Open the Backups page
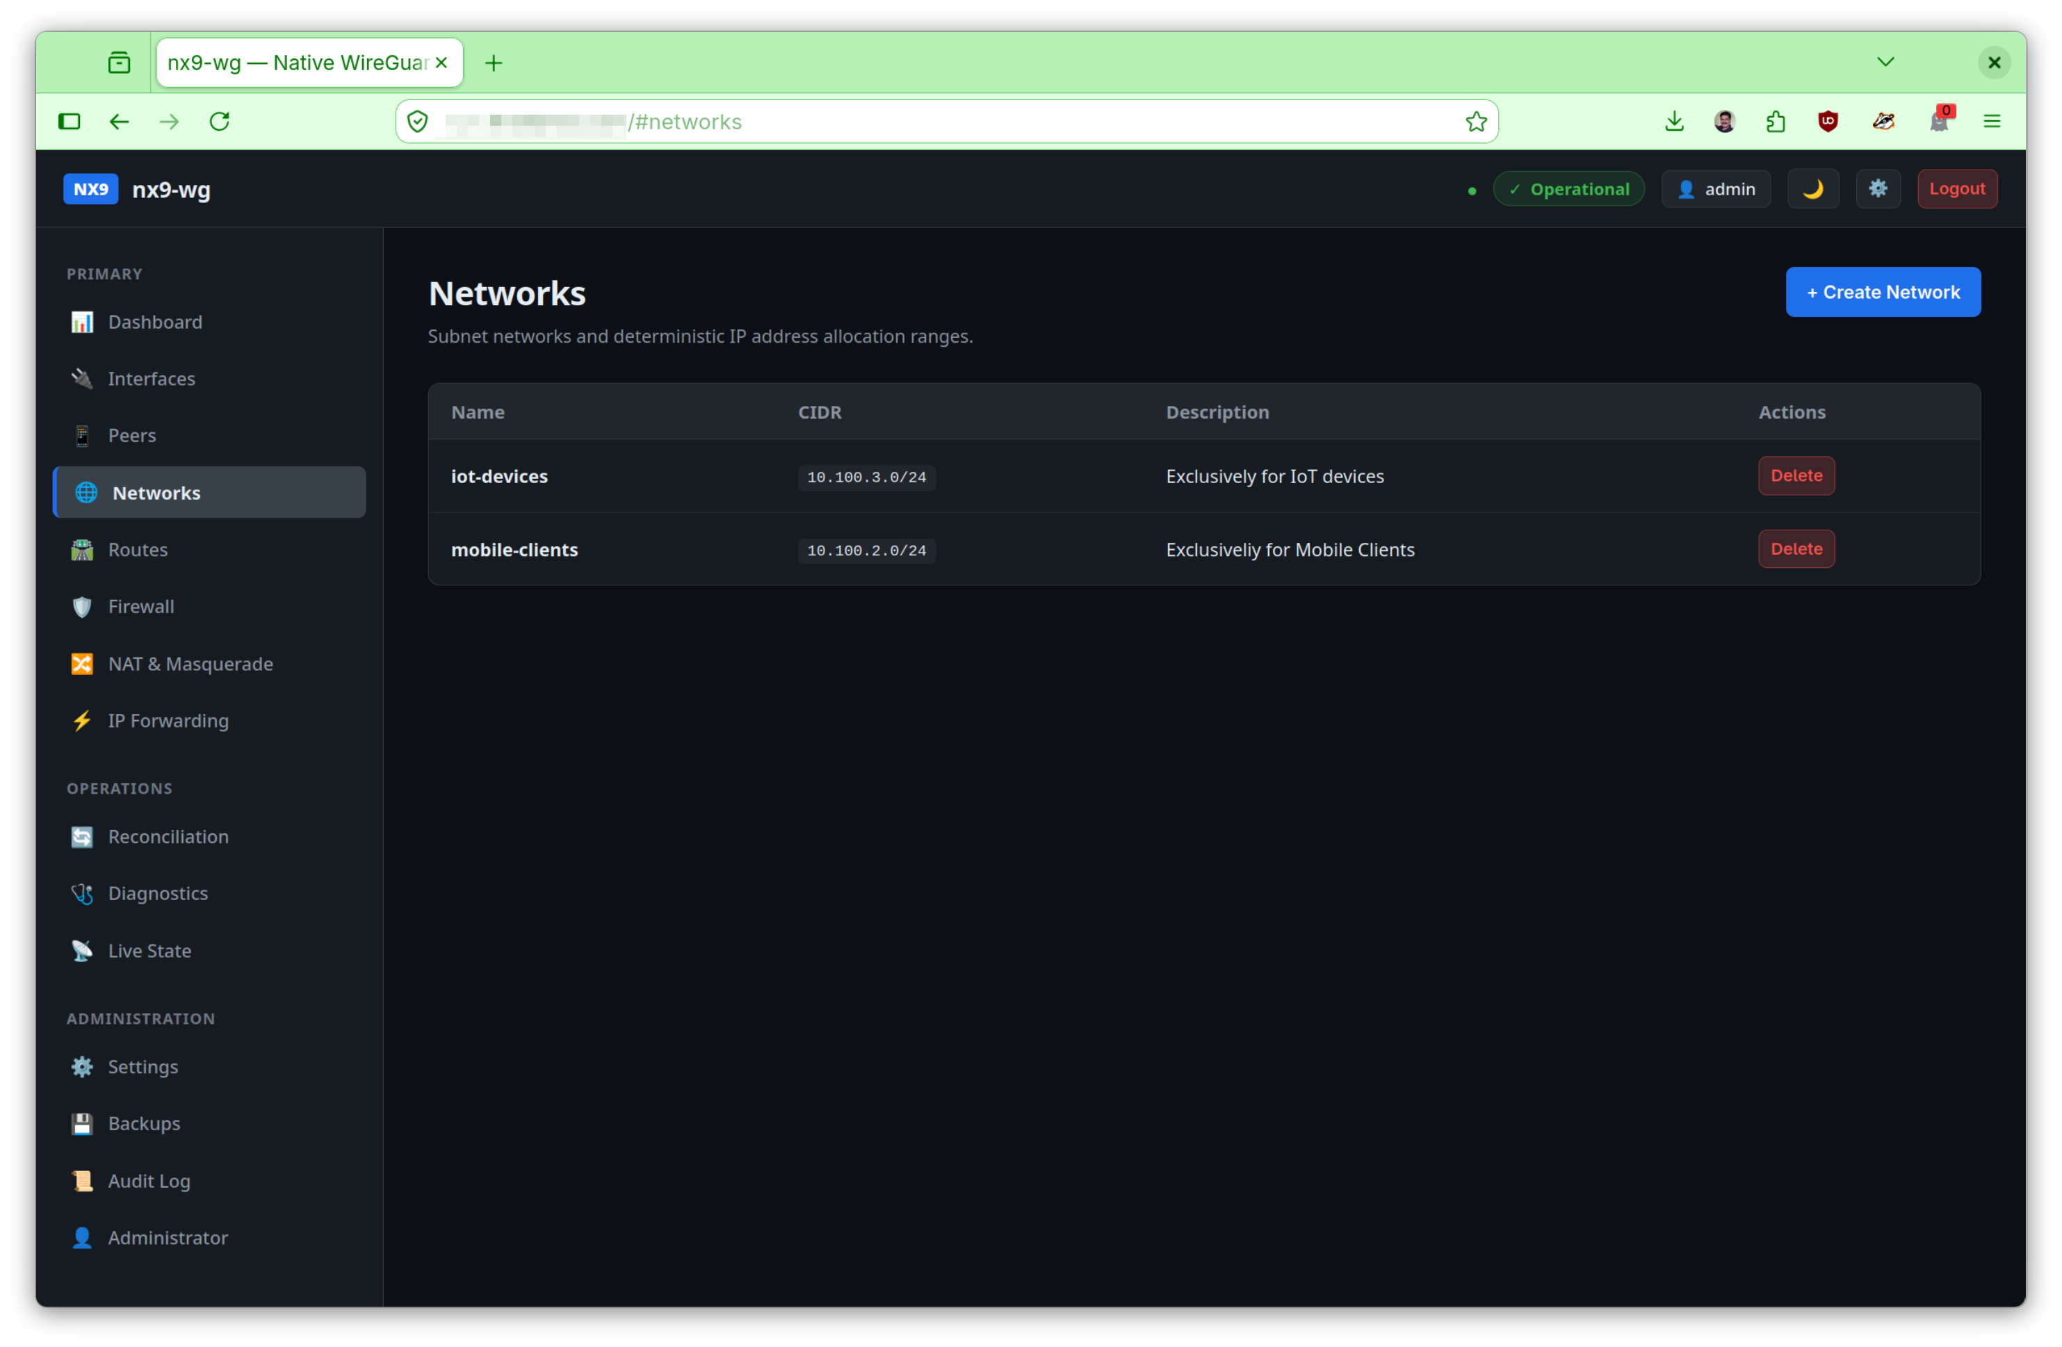Viewport: 2062px width, 1347px height. tap(209, 1123)
